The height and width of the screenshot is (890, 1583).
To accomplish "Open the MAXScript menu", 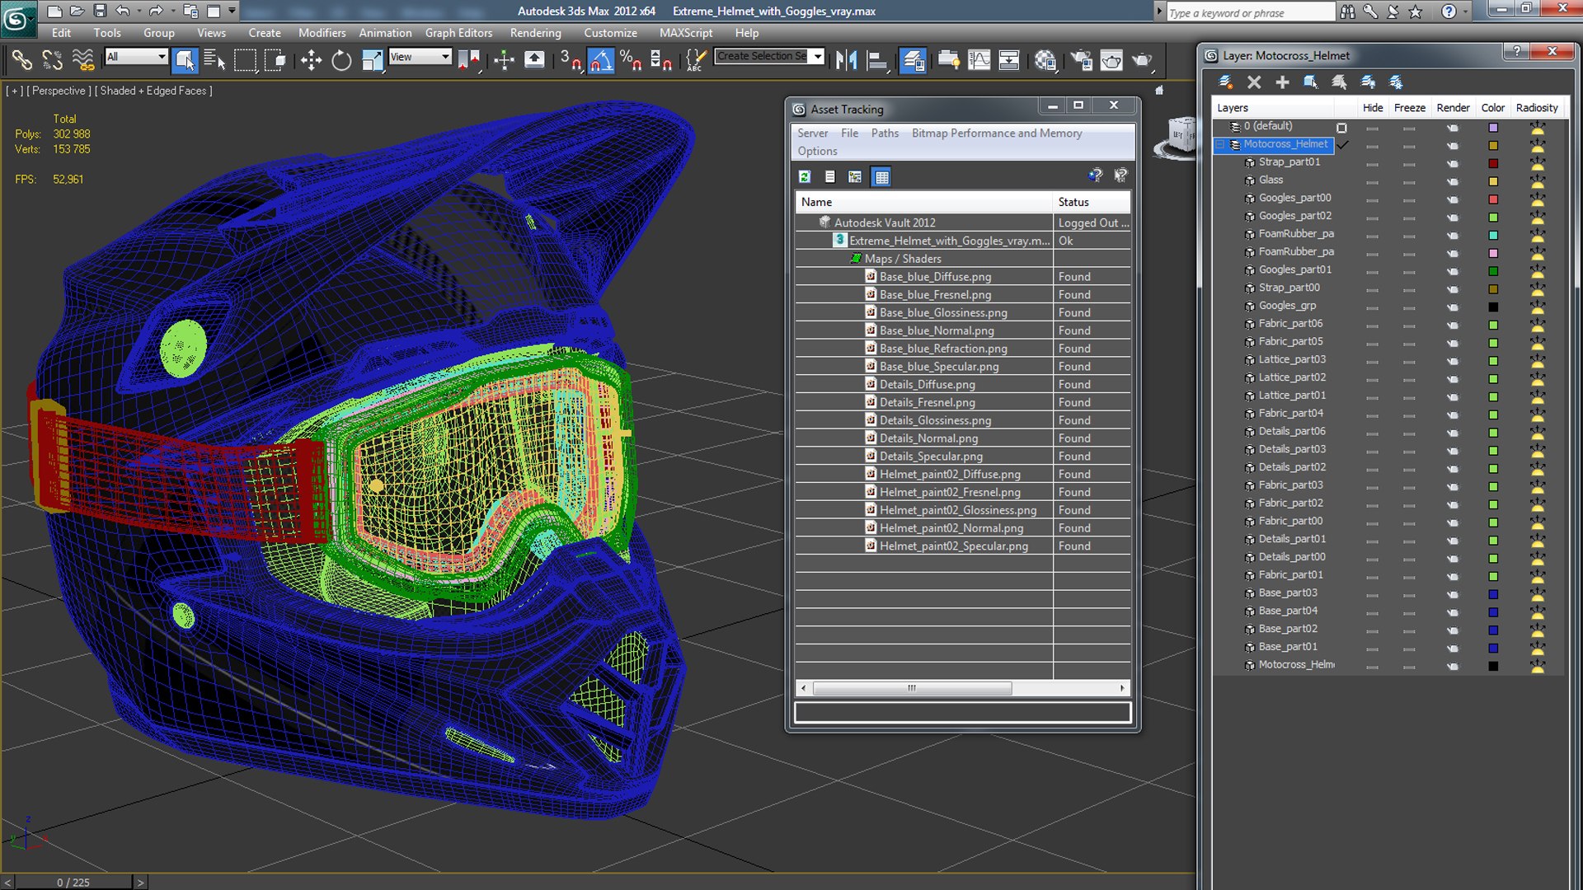I will pos(685,33).
